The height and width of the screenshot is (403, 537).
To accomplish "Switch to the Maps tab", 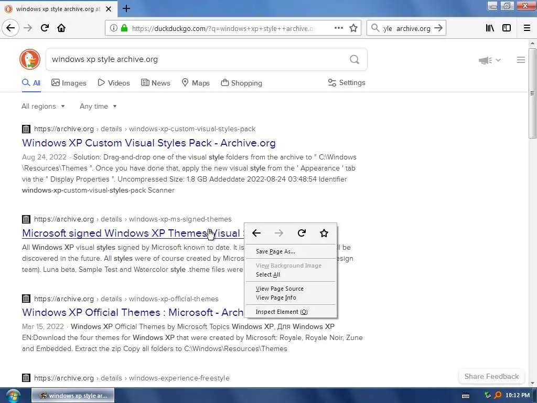I will 196,83.
